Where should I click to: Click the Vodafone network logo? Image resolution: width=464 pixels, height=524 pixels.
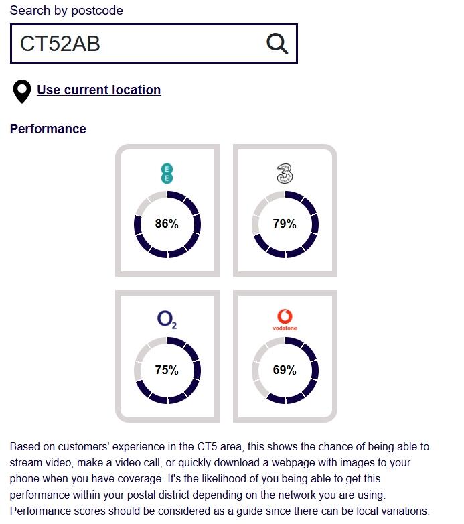point(285,316)
